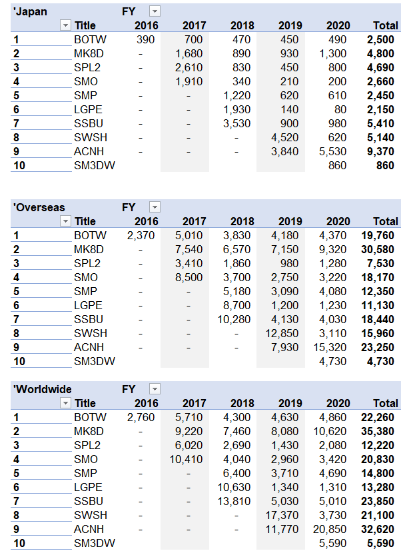Screen dimensions: 405x559
Task: Click the cell with value 17,370
Action: pyautogui.click(x=282, y=515)
